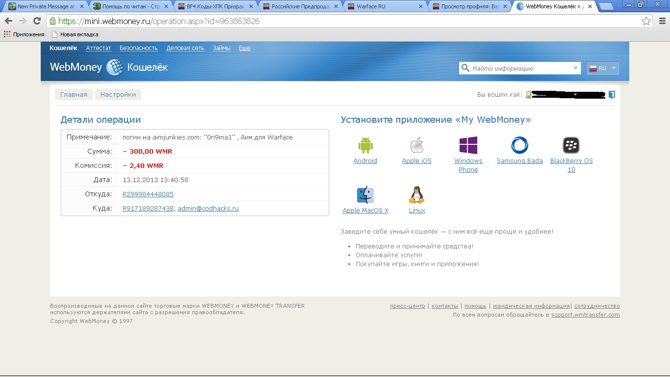
Task: Open the Деловая сеть menu item
Action: 185,48
